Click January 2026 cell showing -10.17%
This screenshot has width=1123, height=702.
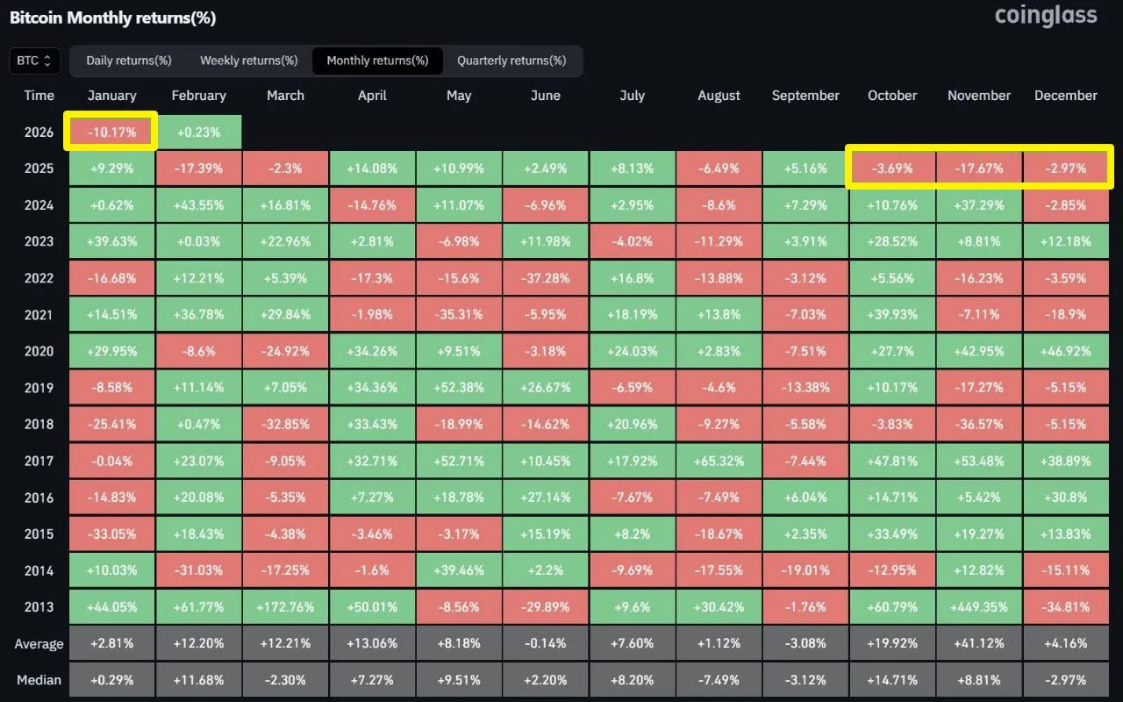click(x=111, y=132)
